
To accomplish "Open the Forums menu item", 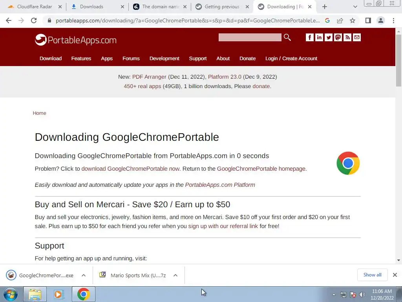I will (131, 59).
